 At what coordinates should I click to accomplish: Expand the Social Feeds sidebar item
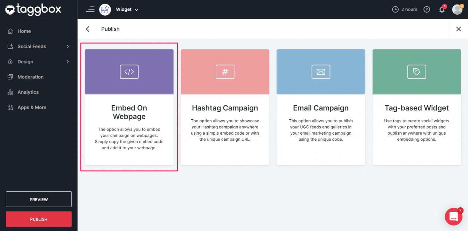point(32,46)
